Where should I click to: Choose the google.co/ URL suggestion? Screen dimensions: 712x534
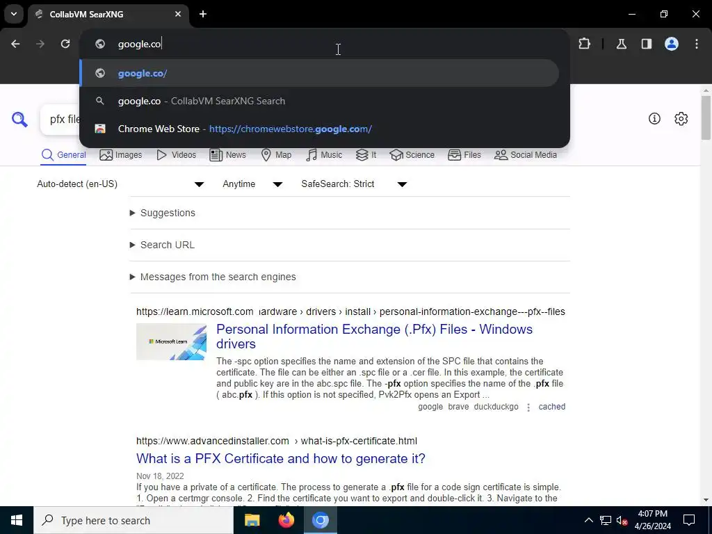pyautogui.click(x=319, y=73)
